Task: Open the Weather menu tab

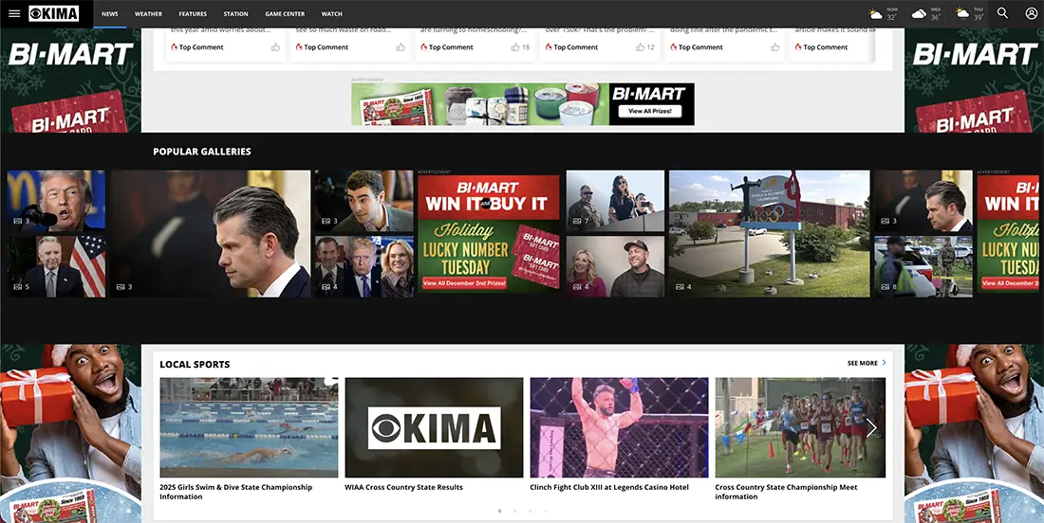Action: click(x=148, y=14)
